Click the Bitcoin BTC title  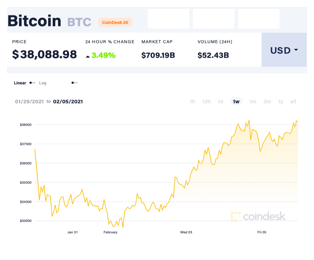click(46, 21)
